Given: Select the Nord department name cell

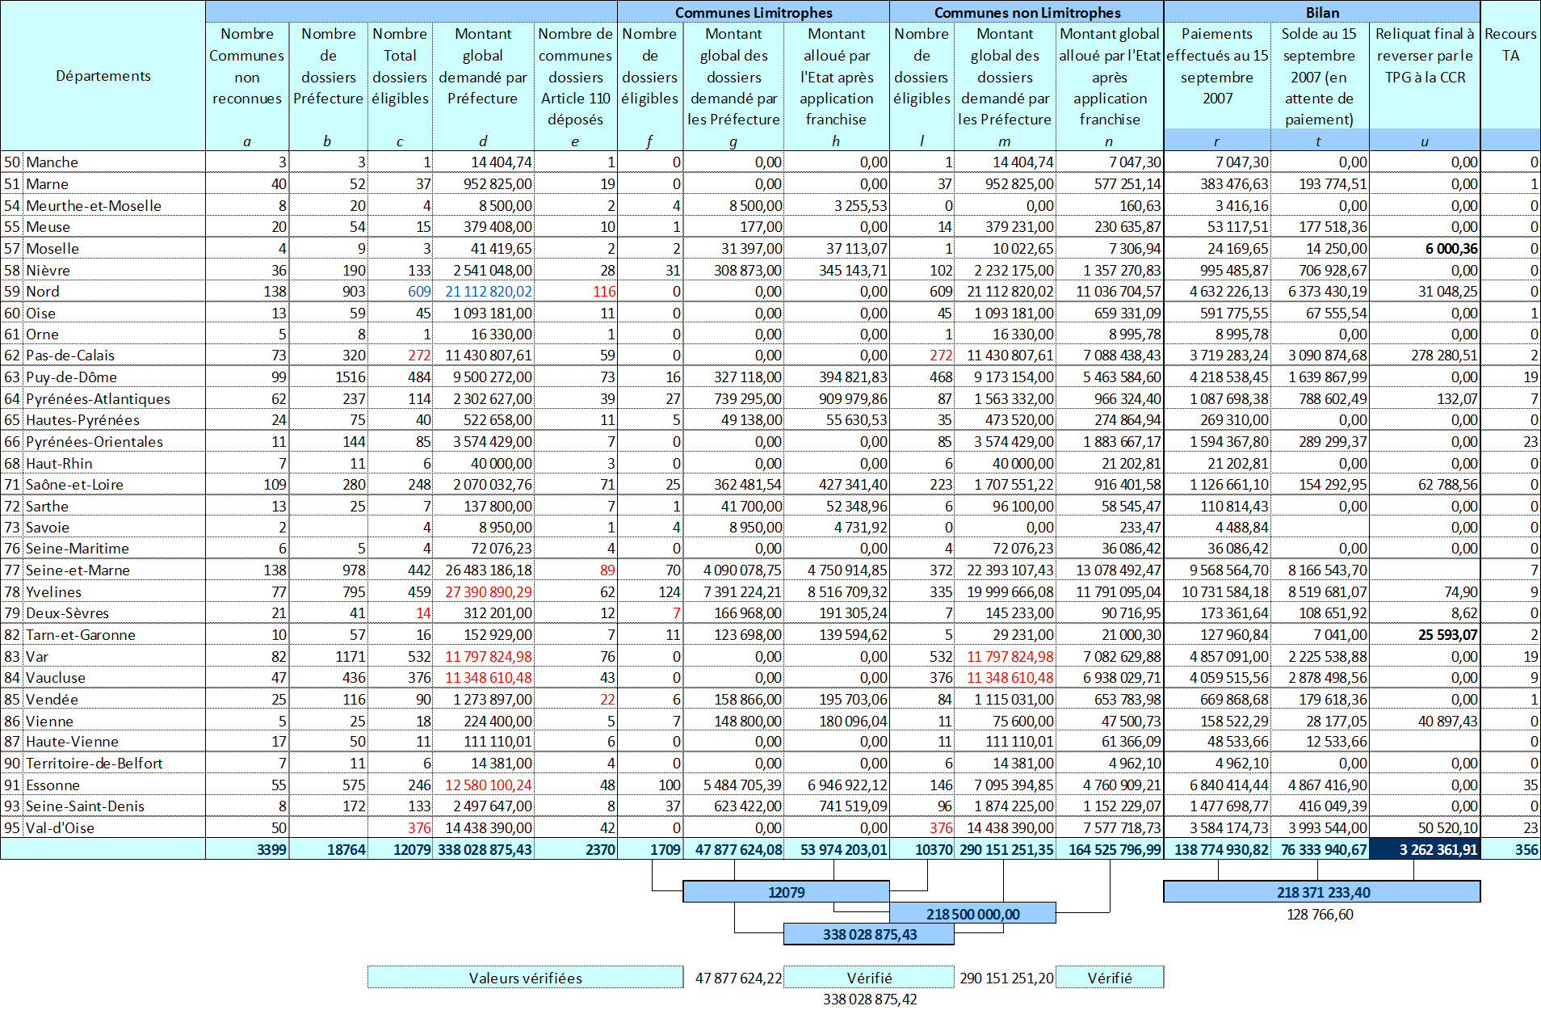Looking at the screenshot, I should 43,292.
